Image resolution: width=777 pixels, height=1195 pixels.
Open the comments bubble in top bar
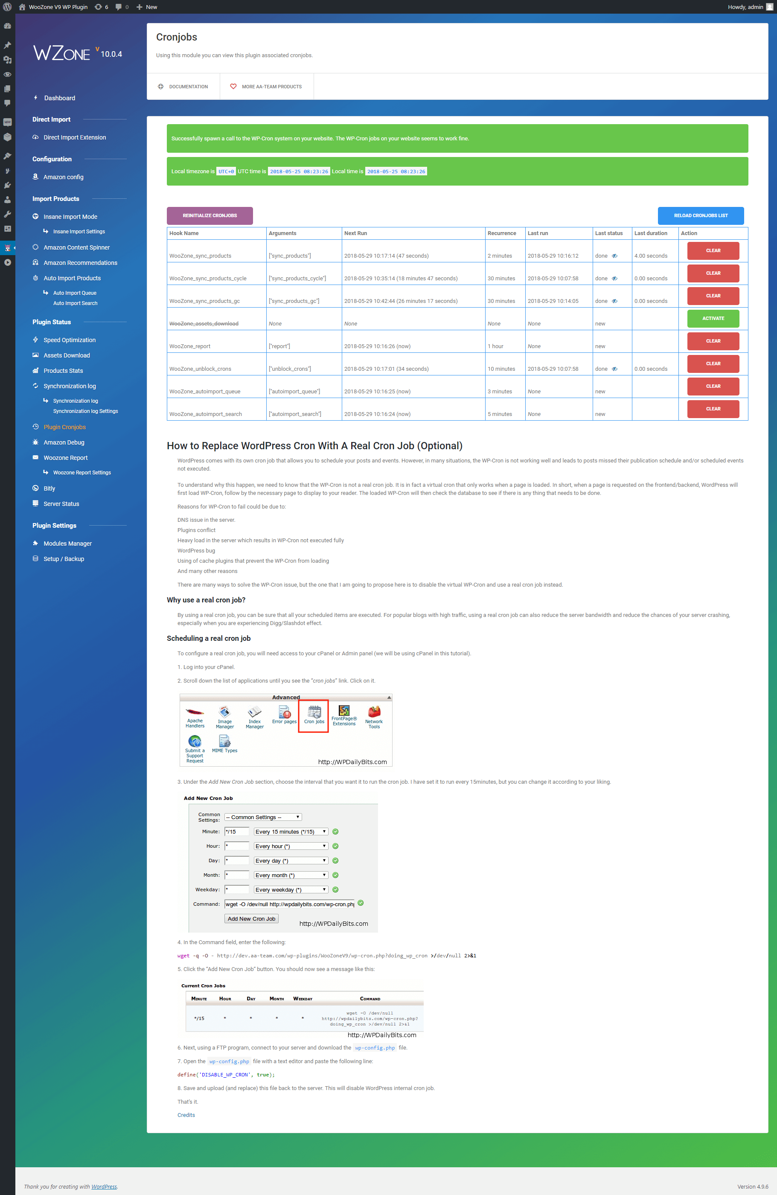point(122,7)
